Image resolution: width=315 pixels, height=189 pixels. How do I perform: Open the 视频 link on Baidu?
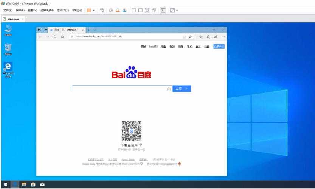pos(172,47)
